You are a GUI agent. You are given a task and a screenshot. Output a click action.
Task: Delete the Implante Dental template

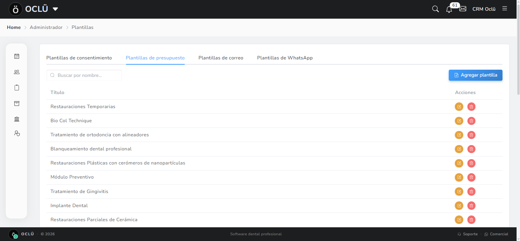click(x=471, y=206)
